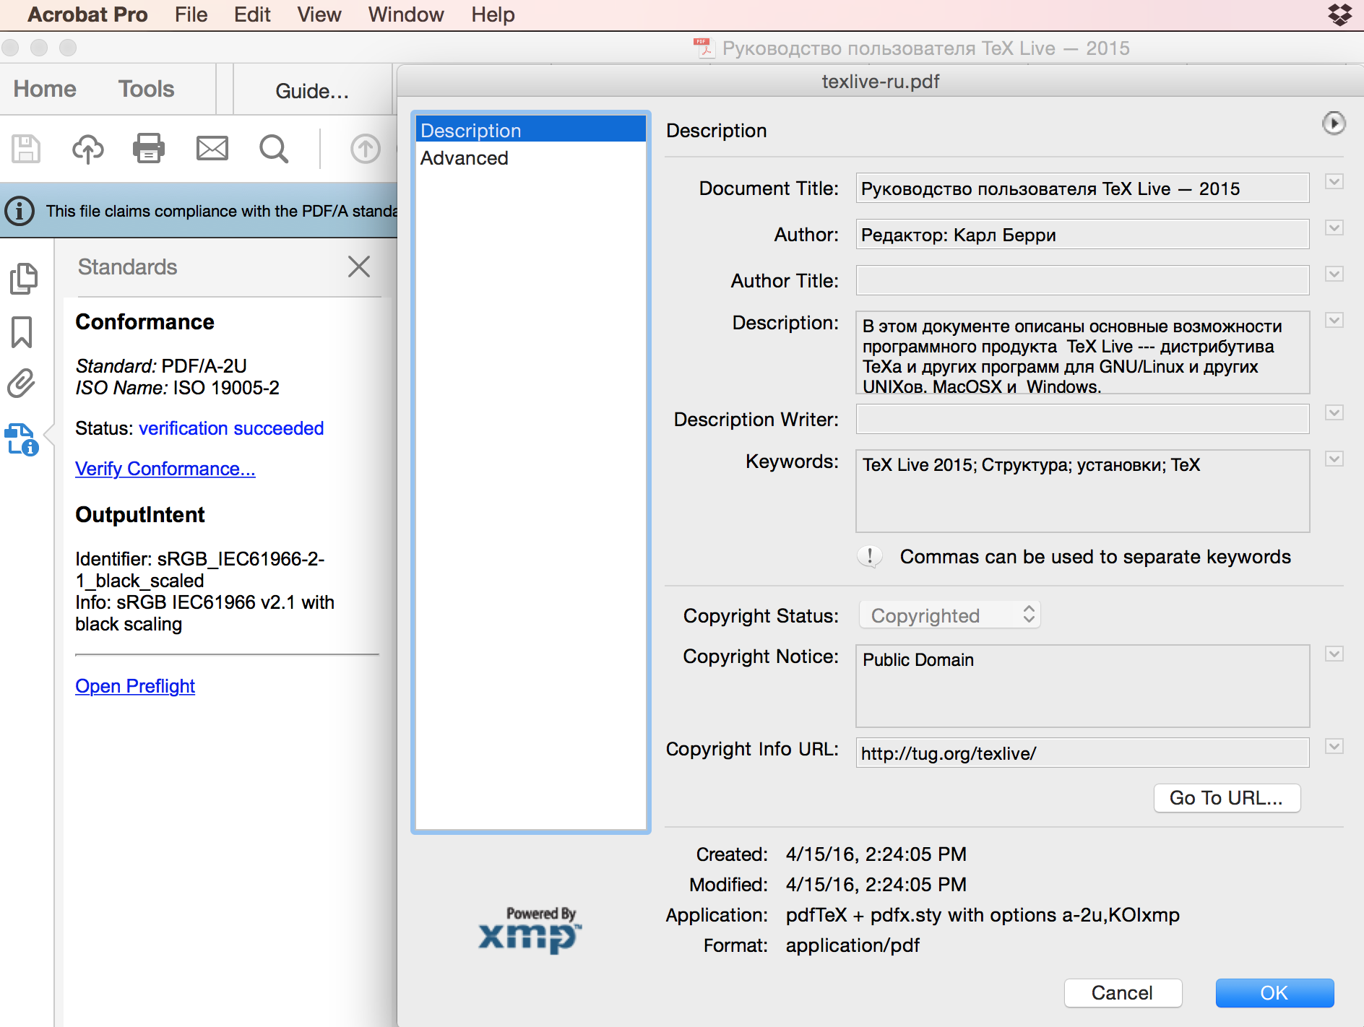Screen dimensions: 1364x1027
Task: Click the magnifying glass search icon
Action: tap(274, 149)
